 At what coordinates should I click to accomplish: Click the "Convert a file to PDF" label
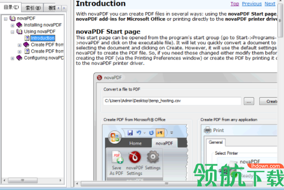point(122,89)
